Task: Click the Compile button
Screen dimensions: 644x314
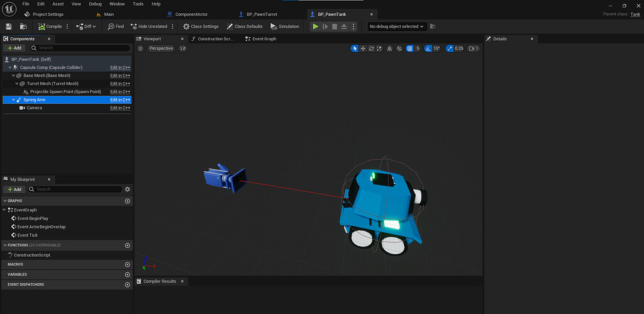Action: 51,26
